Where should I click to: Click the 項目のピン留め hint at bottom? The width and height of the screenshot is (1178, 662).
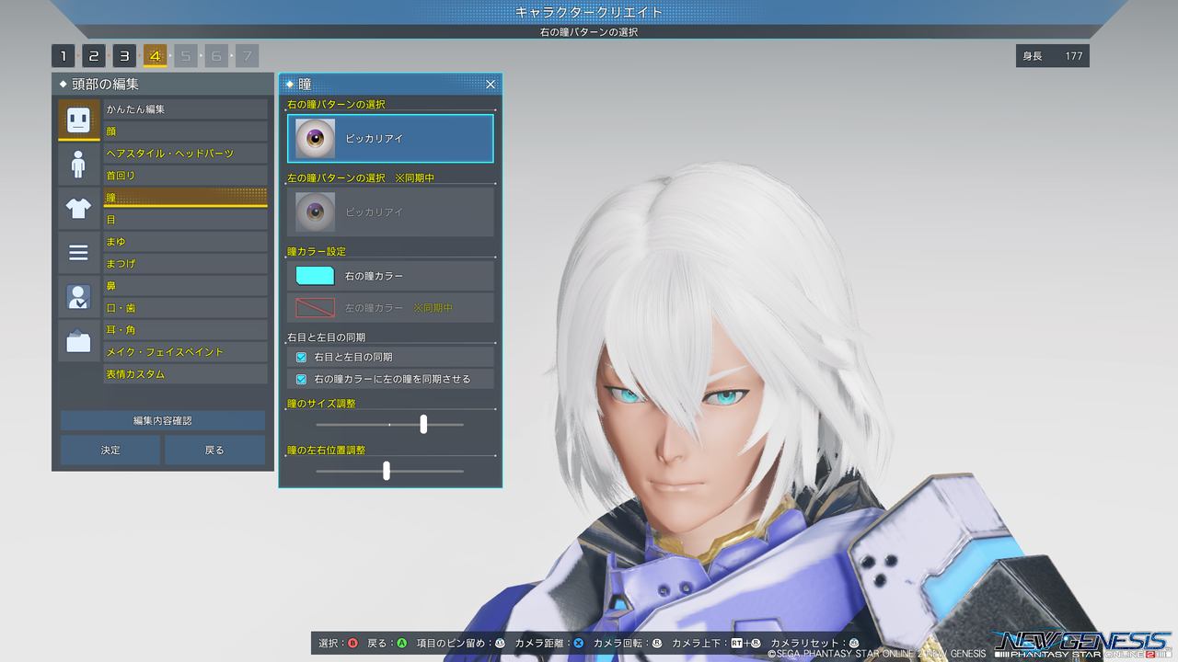pyautogui.click(x=461, y=644)
